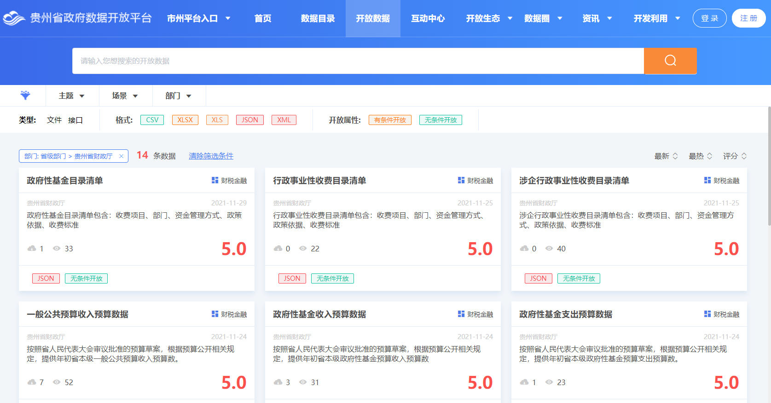
Task: Click the eye views icon on 行政事业性收费目录清单 card
Action: click(x=303, y=248)
